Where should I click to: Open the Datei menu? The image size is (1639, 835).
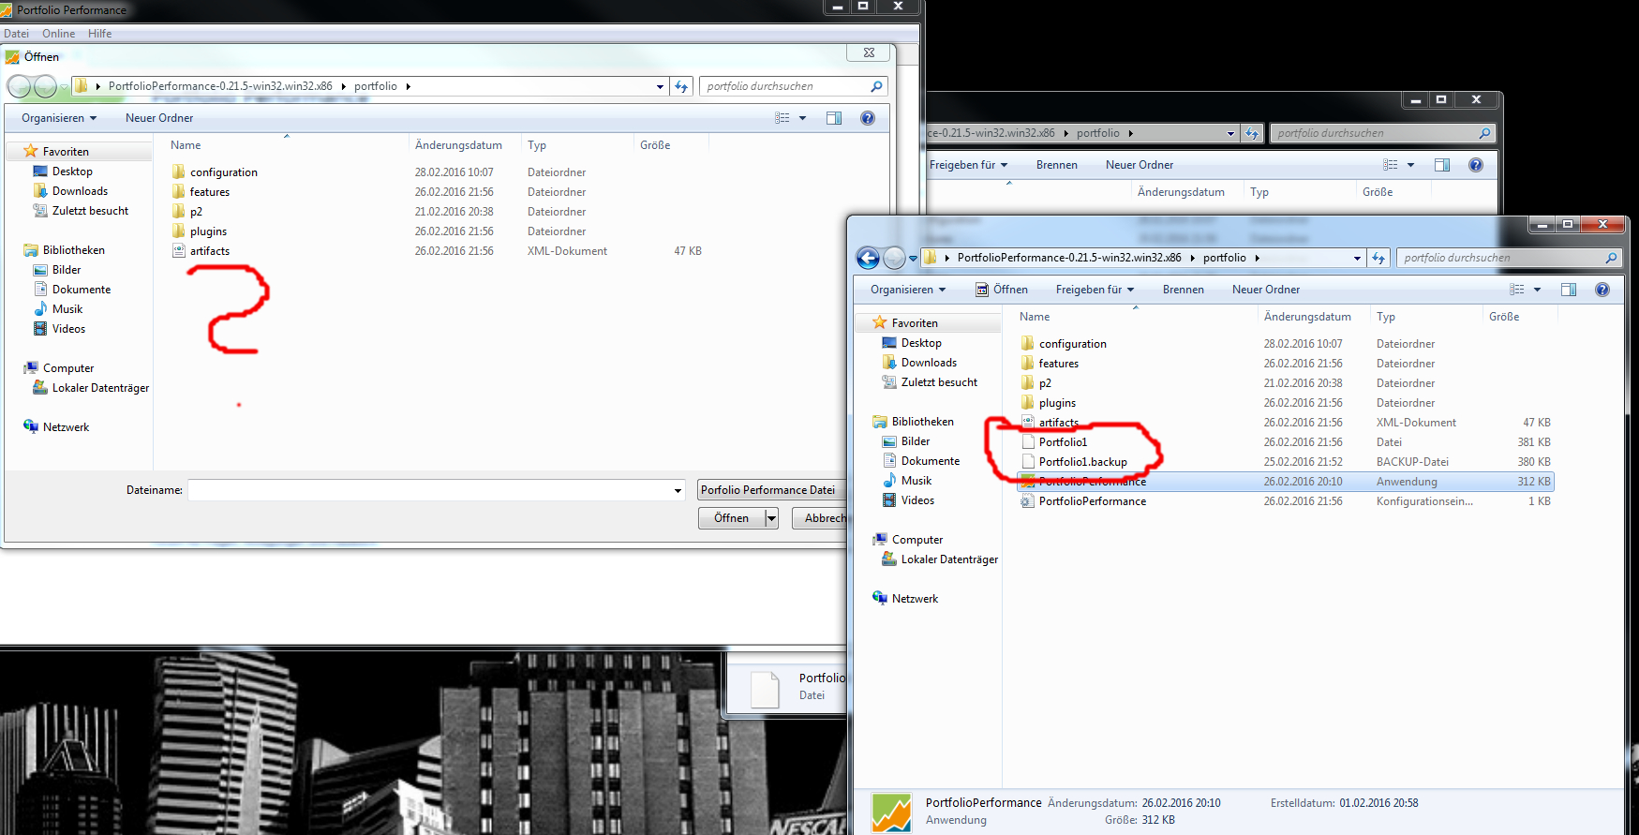17,34
